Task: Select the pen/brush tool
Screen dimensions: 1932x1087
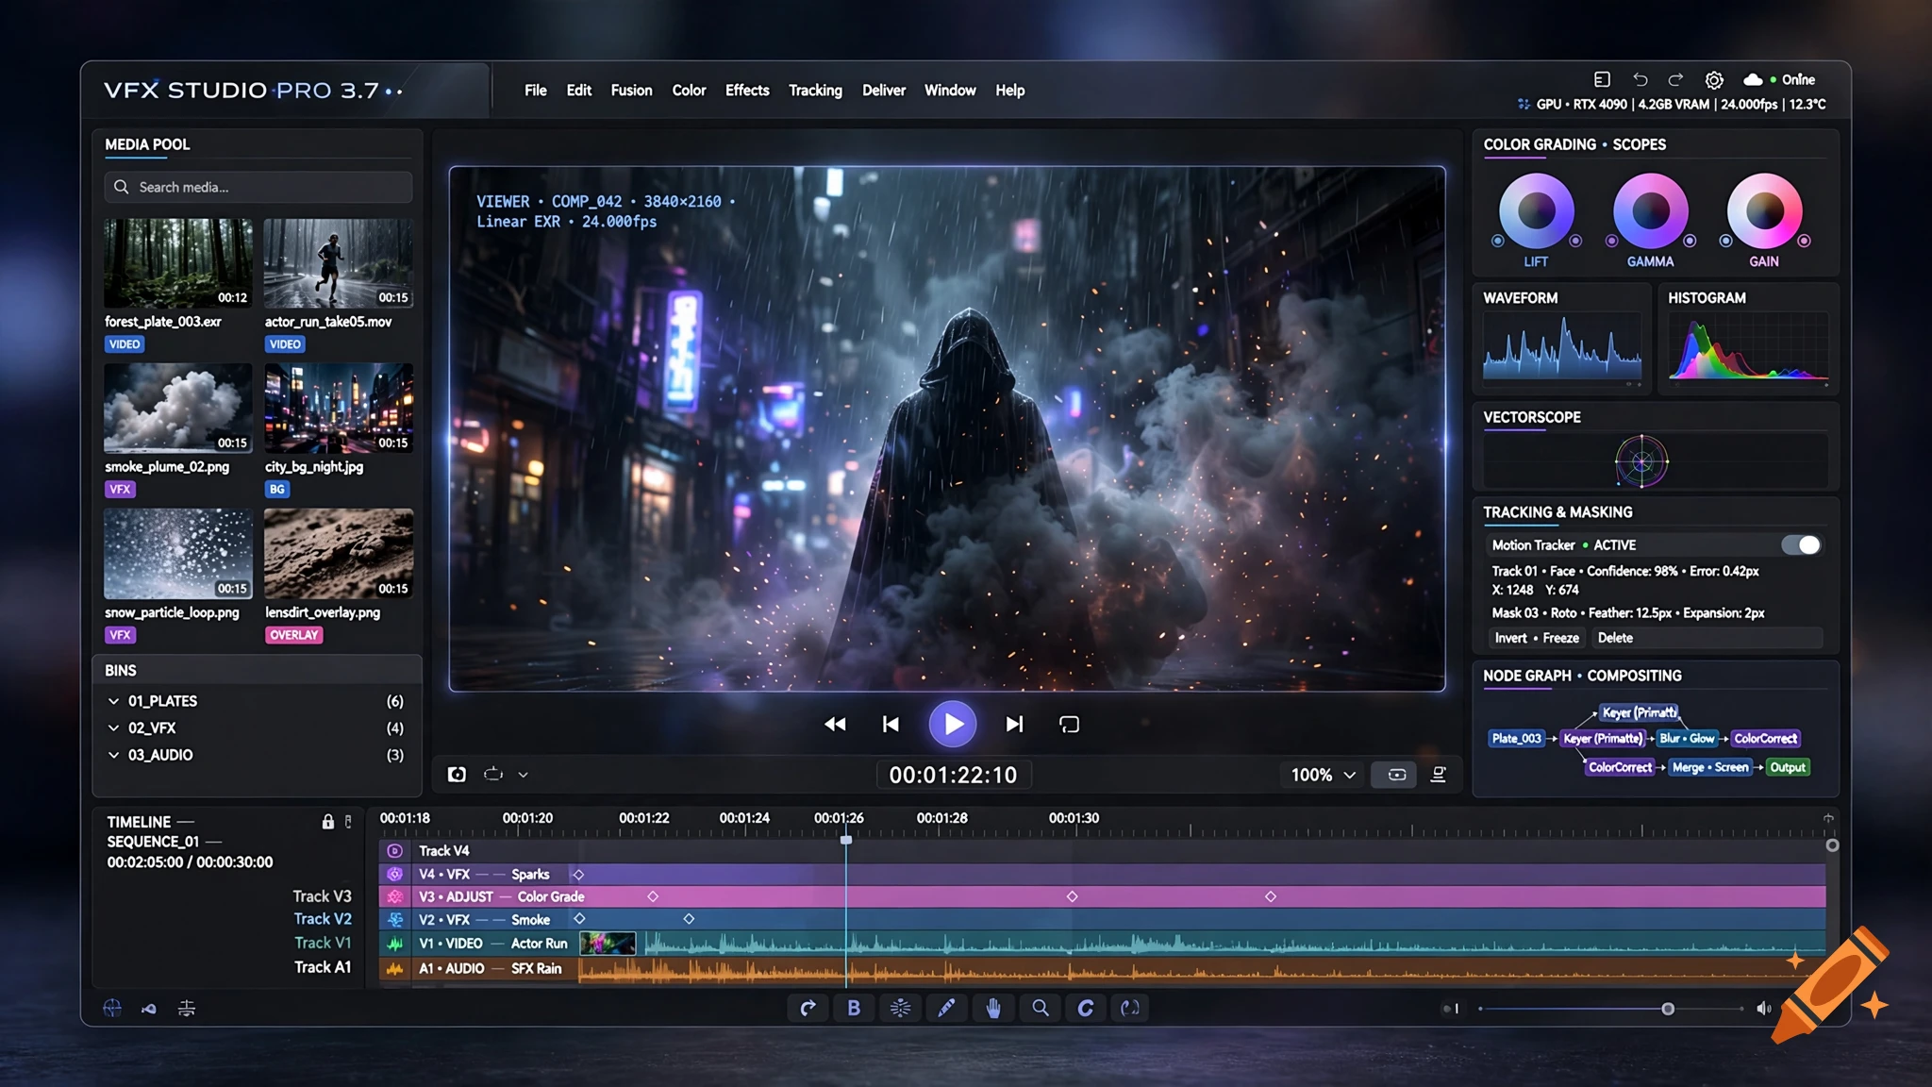Action: point(946,1008)
